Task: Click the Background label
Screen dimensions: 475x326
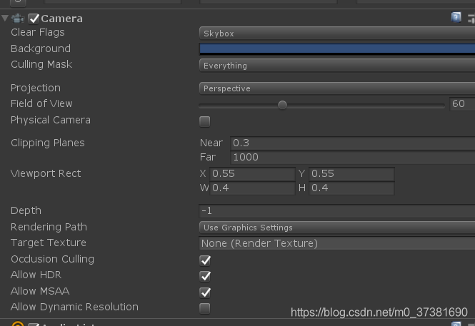Action: 41,49
